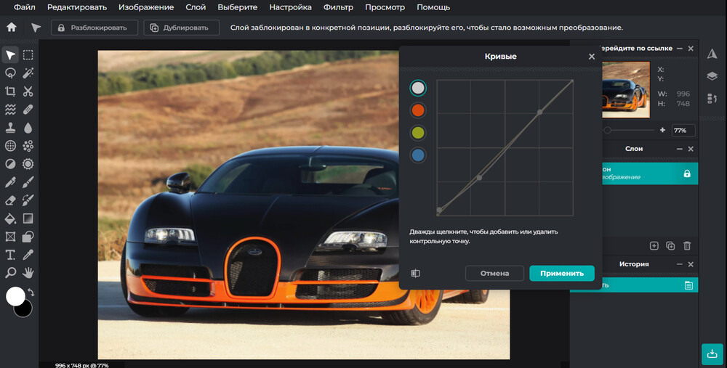Choose the Paint Bucket fill tool

click(10, 218)
